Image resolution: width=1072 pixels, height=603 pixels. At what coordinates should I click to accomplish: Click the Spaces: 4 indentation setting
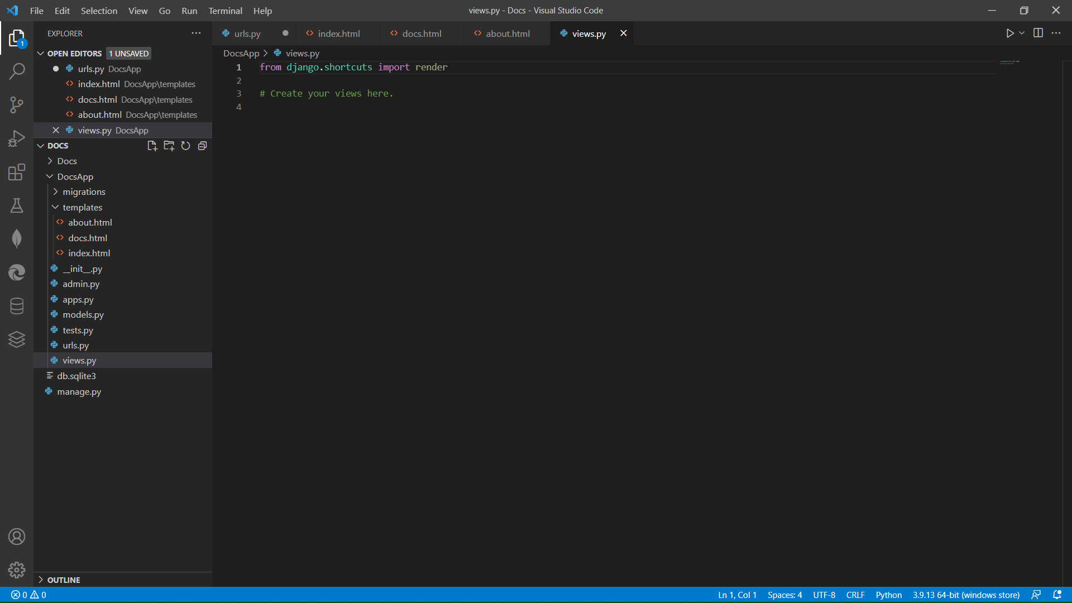coord(784,595)
